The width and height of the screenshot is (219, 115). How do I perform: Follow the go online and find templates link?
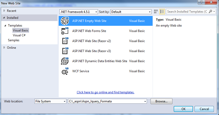point(106,92)
